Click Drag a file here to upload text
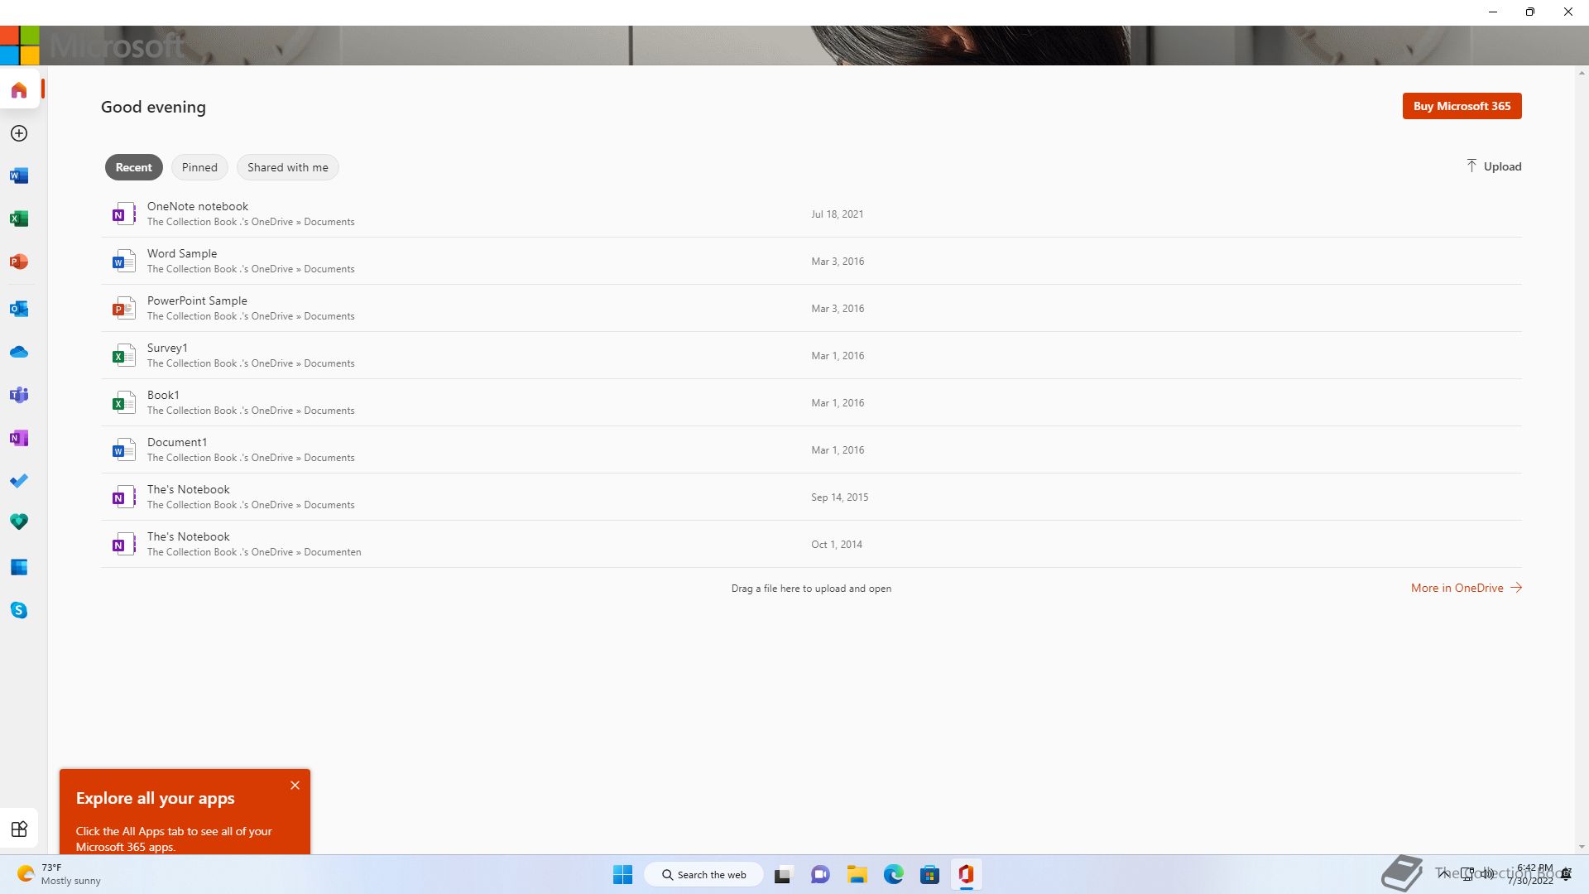 811,589
